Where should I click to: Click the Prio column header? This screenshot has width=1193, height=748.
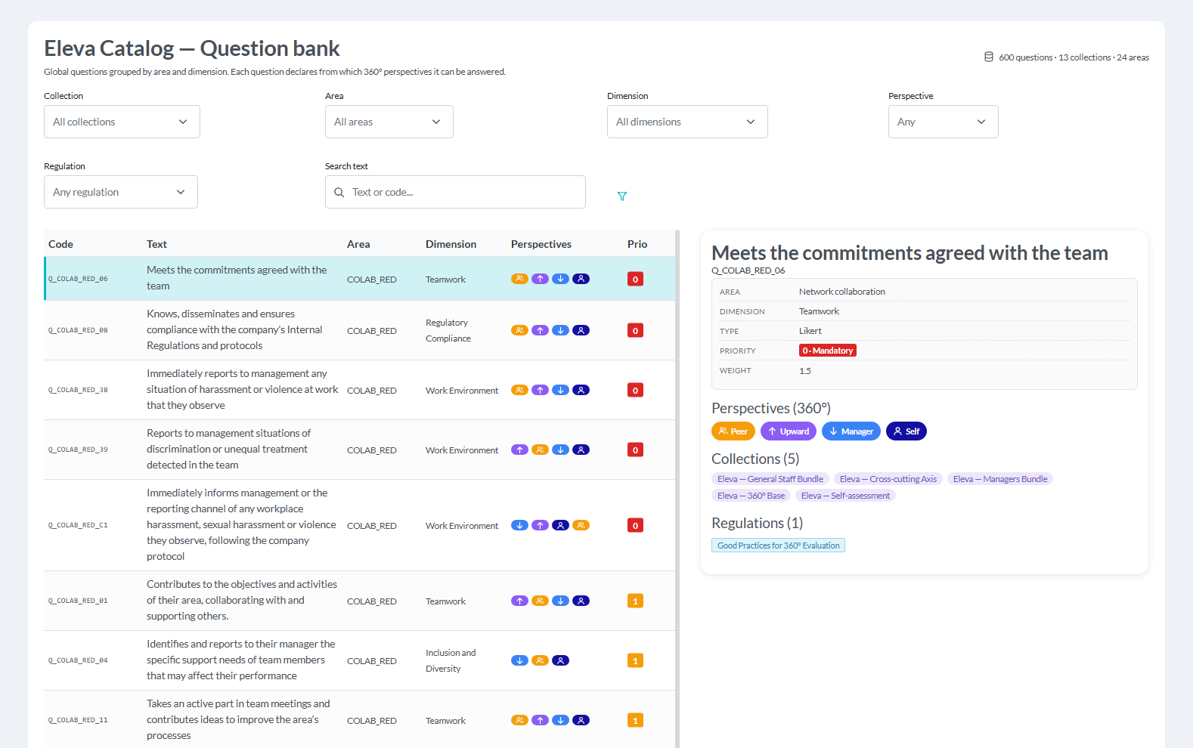pyautogui.click(x=637, y=244)
